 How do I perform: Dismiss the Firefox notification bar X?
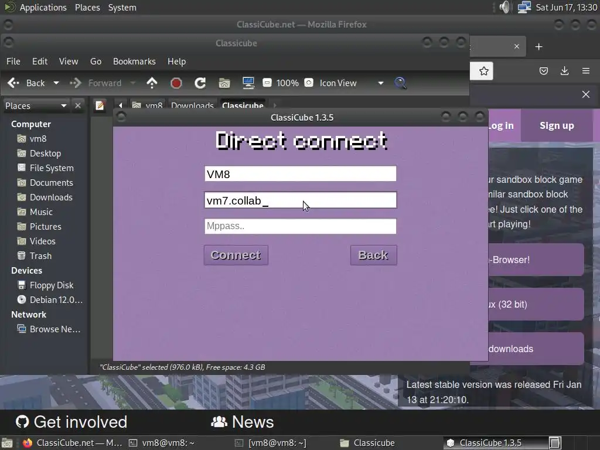[x=585, y=94]
